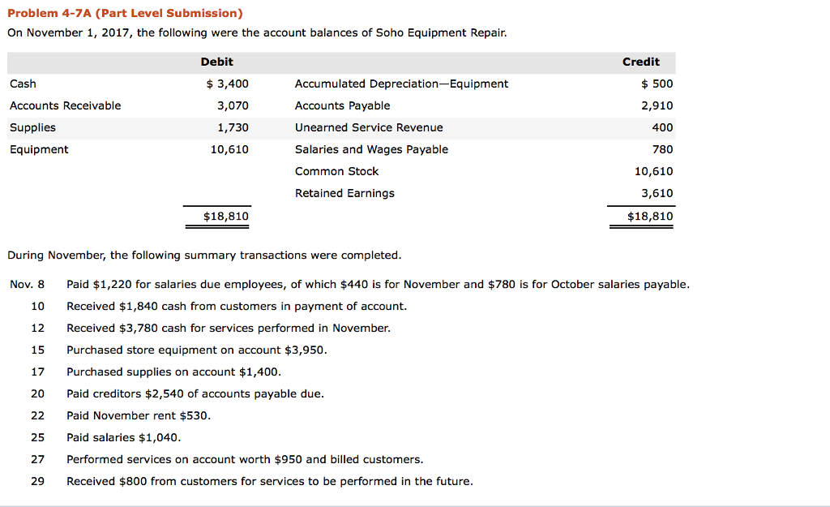830x507 pixels.
Task: Select the 400 Unearned Service Revenue amount
Action: [663, 127]
